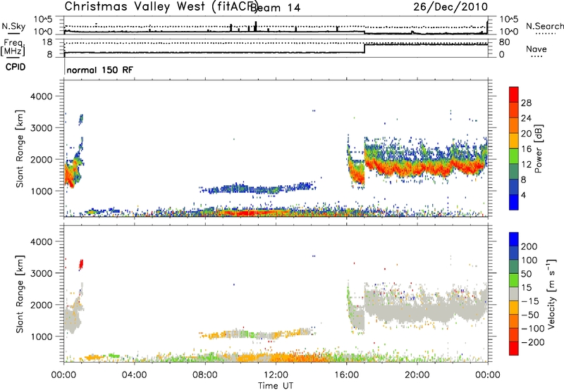Screen dimensions: 564x390
Task: Click the 12:00 time axis label
Action: [x=276, y=375]
